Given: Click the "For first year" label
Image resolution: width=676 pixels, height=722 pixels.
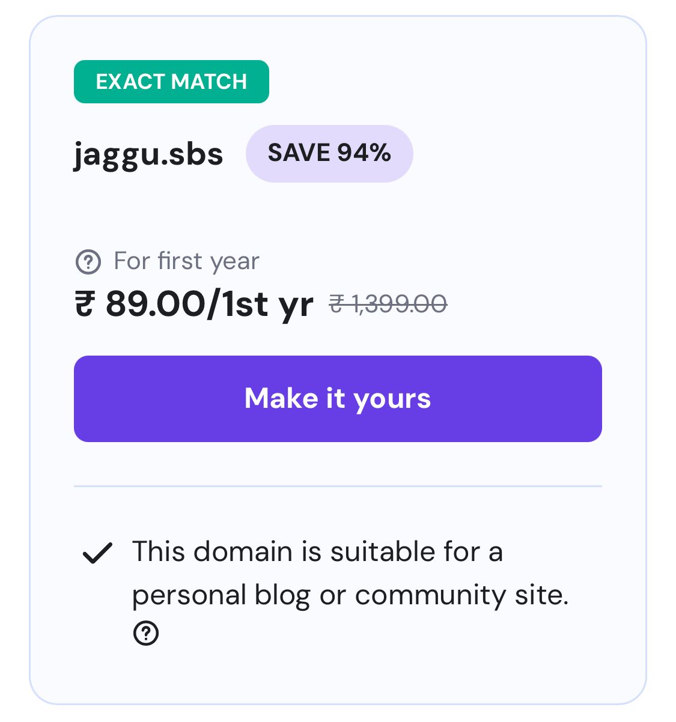Looking at the screenshot, I should tap(186, 261).
